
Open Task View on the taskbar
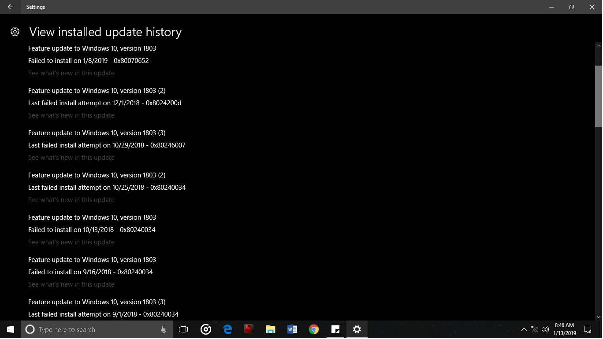183,329
